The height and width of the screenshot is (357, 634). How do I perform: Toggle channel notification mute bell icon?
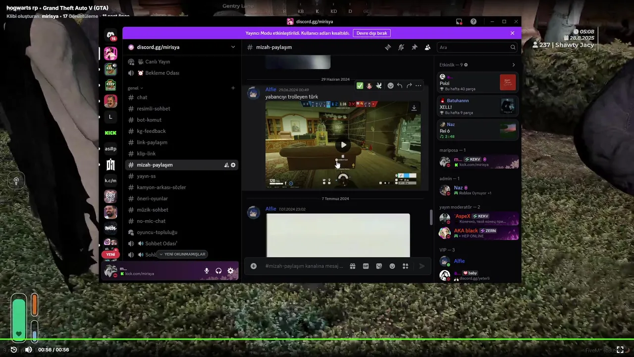click(401, 47)
